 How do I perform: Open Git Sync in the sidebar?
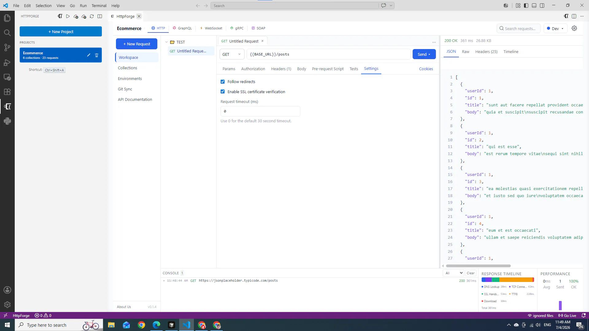[125, 89]
